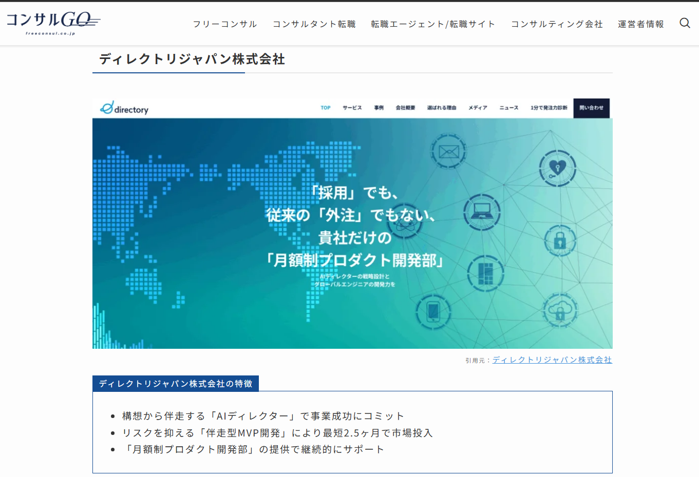Click the laptop icon in the banner
The height and width of the screenshot is (477, 699).
(482, 212)
